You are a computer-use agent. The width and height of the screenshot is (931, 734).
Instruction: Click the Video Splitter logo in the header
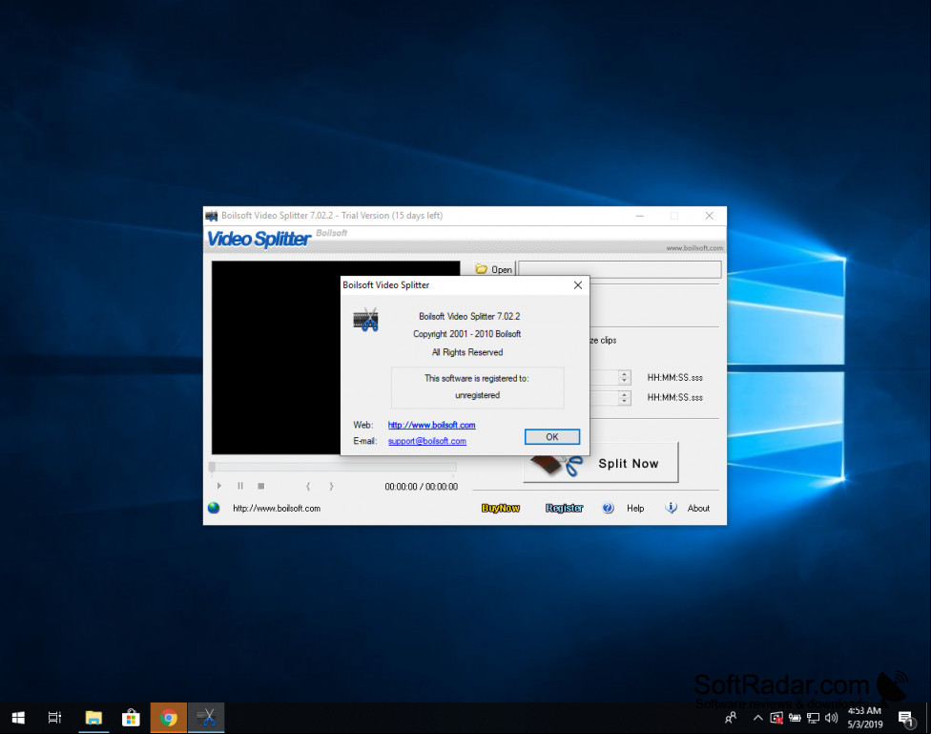259,239
